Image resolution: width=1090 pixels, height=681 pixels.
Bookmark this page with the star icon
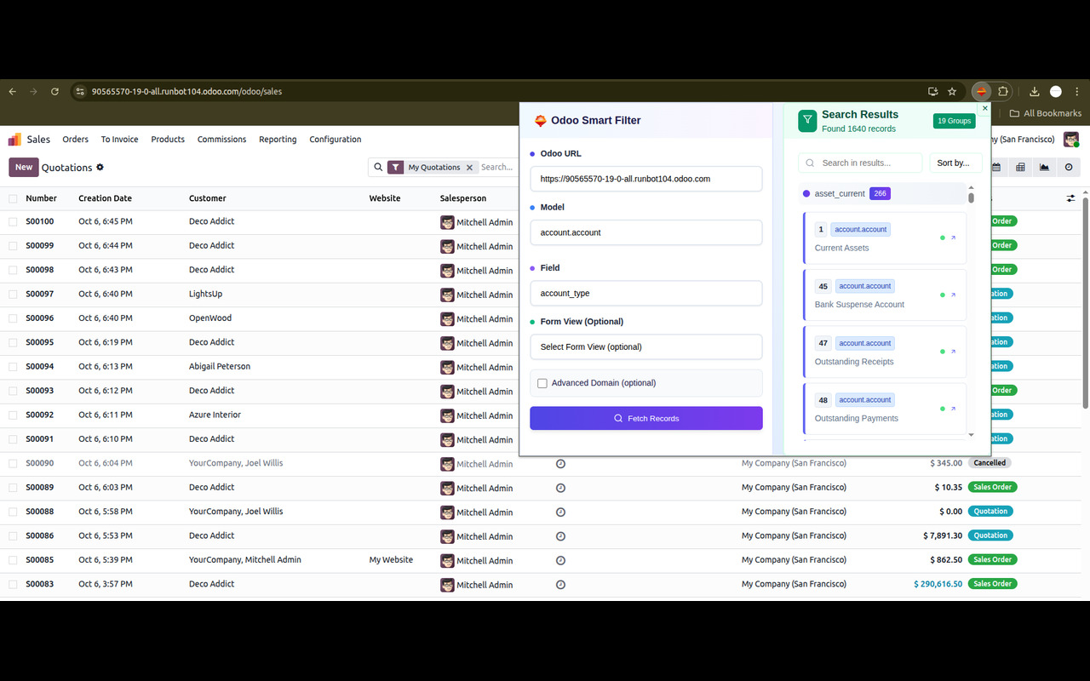952,91
